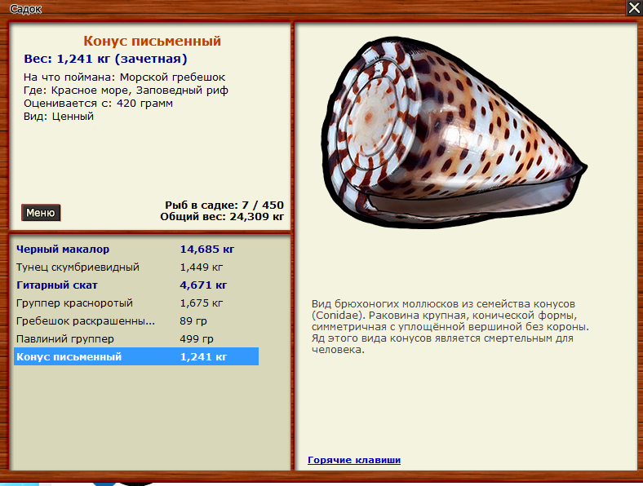643x486 pixels.
Task: Click the Вид: Ценный line
Action: tap(59, 117)
